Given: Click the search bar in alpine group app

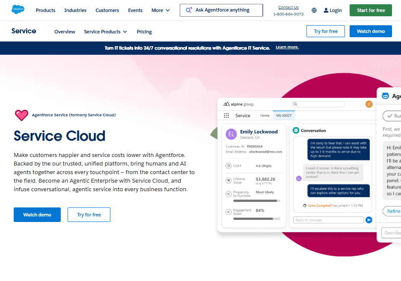Looking at the screenshot, I should click(318, 104).
